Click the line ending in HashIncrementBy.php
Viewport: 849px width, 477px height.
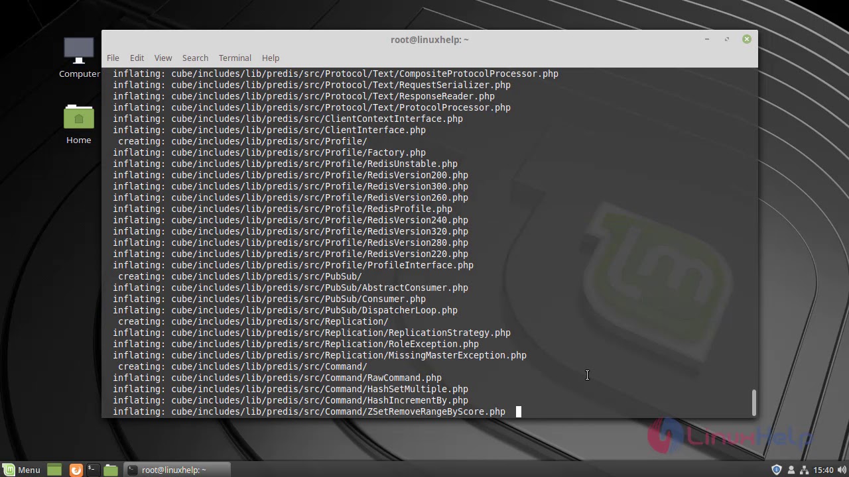(291, 400)
